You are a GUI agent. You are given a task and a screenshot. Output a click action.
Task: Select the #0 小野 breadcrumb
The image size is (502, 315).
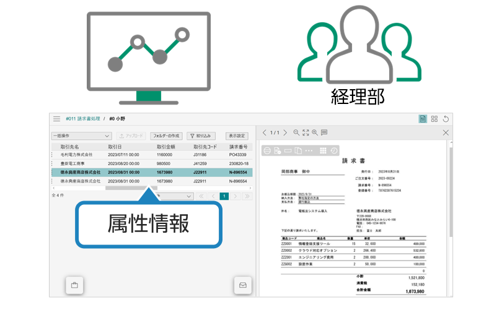point(117,119)
